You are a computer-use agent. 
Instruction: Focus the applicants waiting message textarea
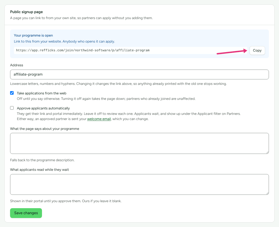139,184
